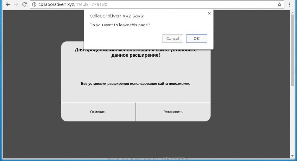The image size is (297, 161).
Task: Bookmark this page with the star
Action: tap(279, 5)
